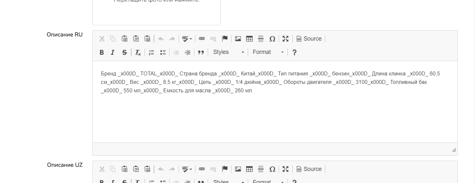The width and height of the screenshot is (475, 183).
Task: Click Cut icon in Описание UZ toolbar
Action: click(102, 169)
